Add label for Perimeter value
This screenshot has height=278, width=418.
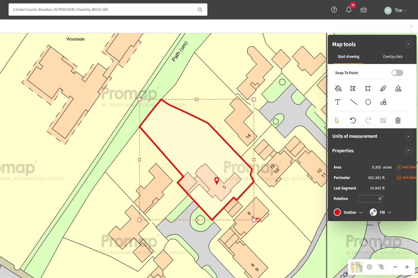click(x=407, y=178)
